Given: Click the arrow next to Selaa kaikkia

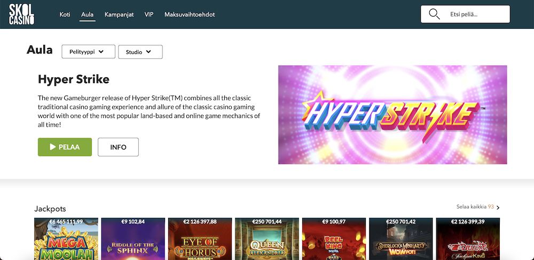Looking at the screenshot, I should [498, 207].
